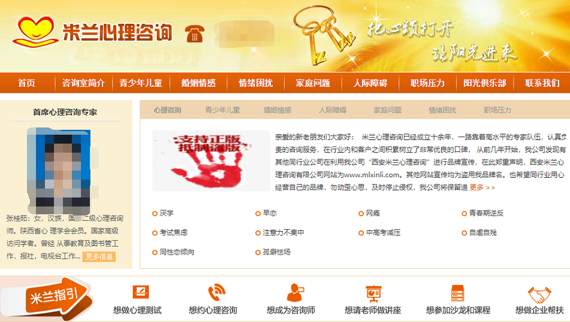Open the 首页 navigation item

(26, 83)
